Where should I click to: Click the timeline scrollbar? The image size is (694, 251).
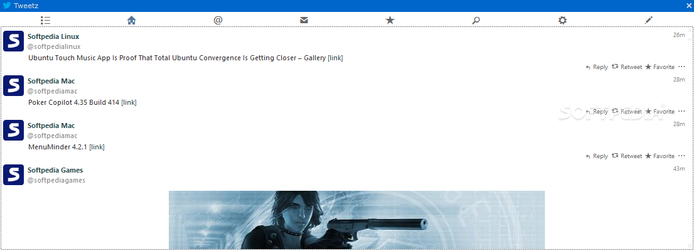pyautogui.click(x=690, y=137)
